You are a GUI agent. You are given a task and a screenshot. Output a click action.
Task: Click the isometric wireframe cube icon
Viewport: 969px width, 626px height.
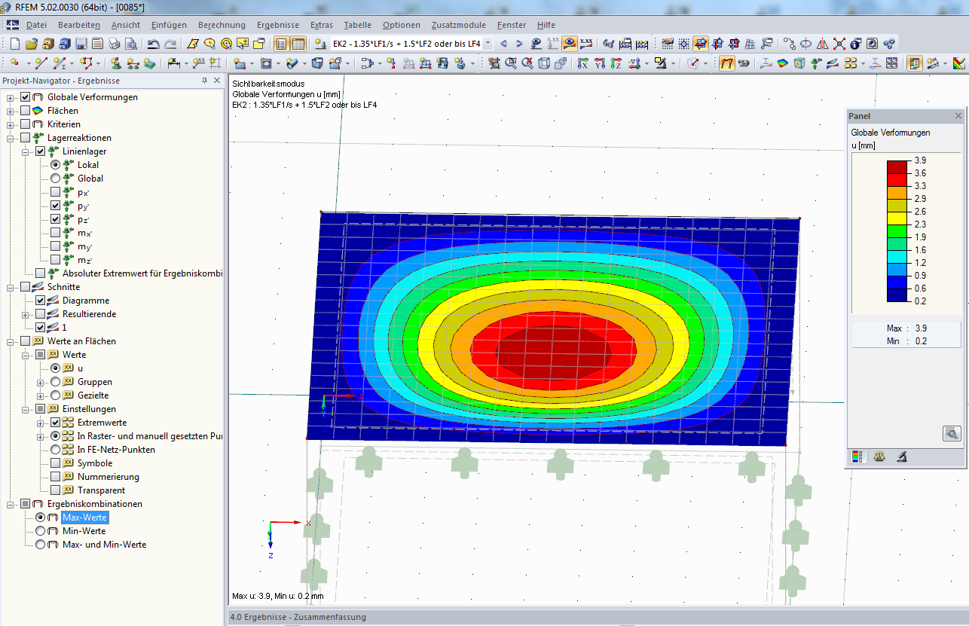[x=544, y=63]
